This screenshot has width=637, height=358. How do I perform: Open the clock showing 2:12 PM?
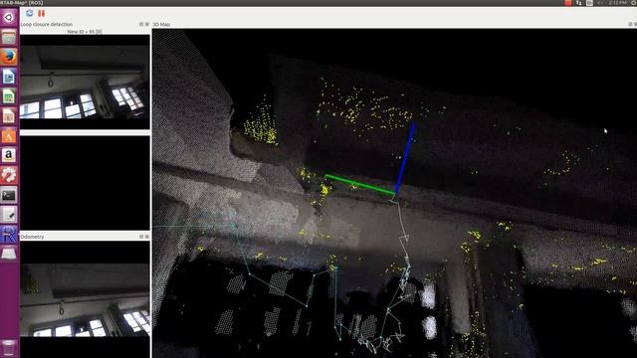point(617,3)
